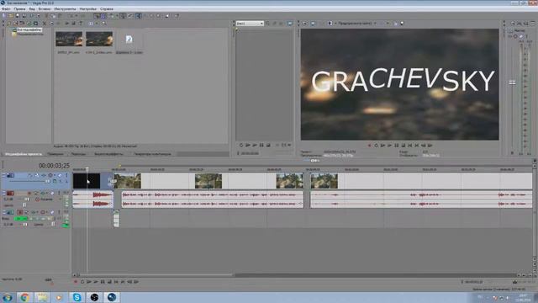
Task: Toggle Auto Ripple in the main toolbar
Action: tap(111, 16)
